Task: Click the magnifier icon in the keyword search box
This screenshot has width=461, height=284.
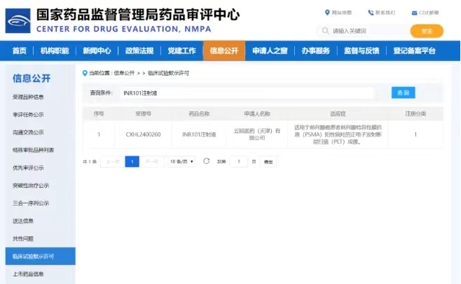Action: [x=325, y=31]
